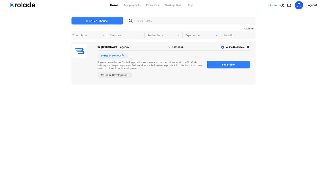Click See profile for Boglex Software

tap(228, 65)
